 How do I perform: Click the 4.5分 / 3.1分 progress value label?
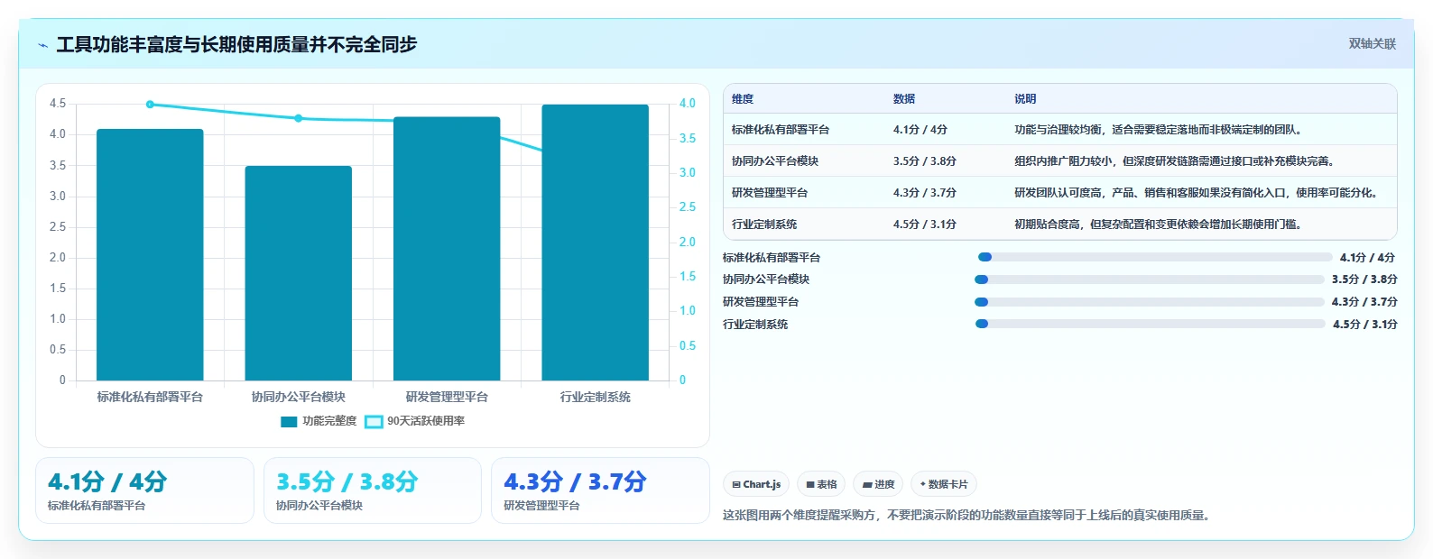tap(1365, 325)
